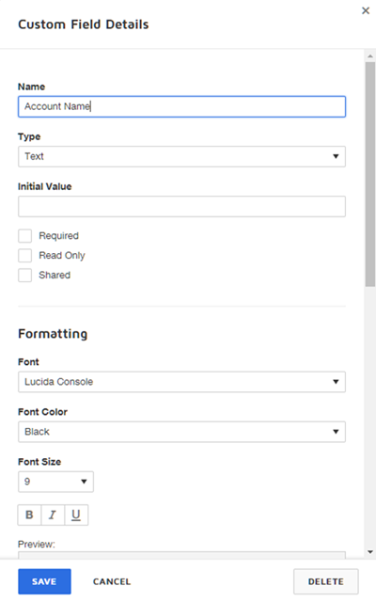Cancel the custom field changes
Image resolution: width=376 pixels, height=602 pixels.
[112, 581]
